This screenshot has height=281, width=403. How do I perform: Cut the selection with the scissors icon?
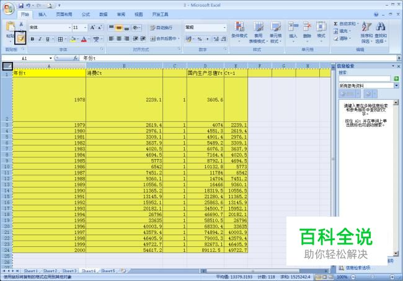[x=21, y=24]
